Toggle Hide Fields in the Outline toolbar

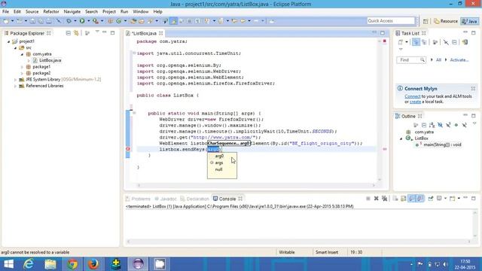[x=440, y=125]
